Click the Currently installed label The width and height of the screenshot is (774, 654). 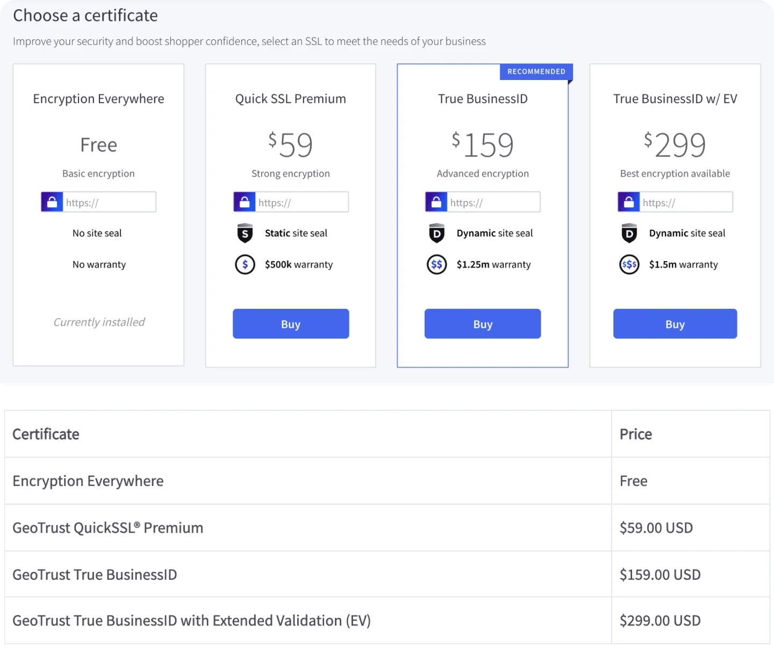pyautogui.click(x=98, y=322)
